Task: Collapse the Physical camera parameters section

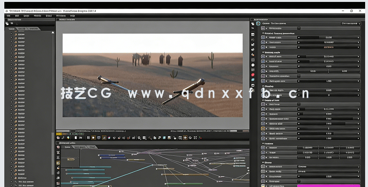Action: click(x=263, y=34)
